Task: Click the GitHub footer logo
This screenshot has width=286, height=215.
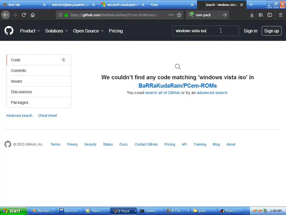Action: click(8, 144)
